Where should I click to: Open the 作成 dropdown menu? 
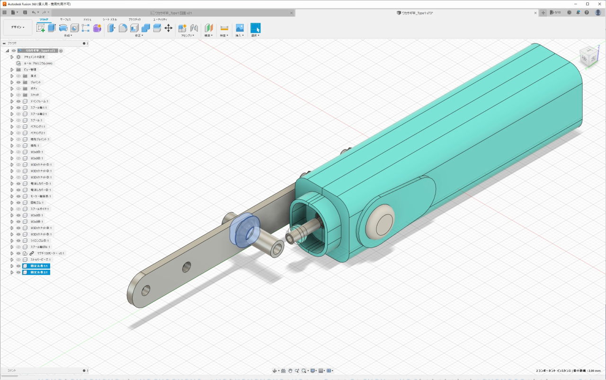pyautogui.click(x=68, y=35)
